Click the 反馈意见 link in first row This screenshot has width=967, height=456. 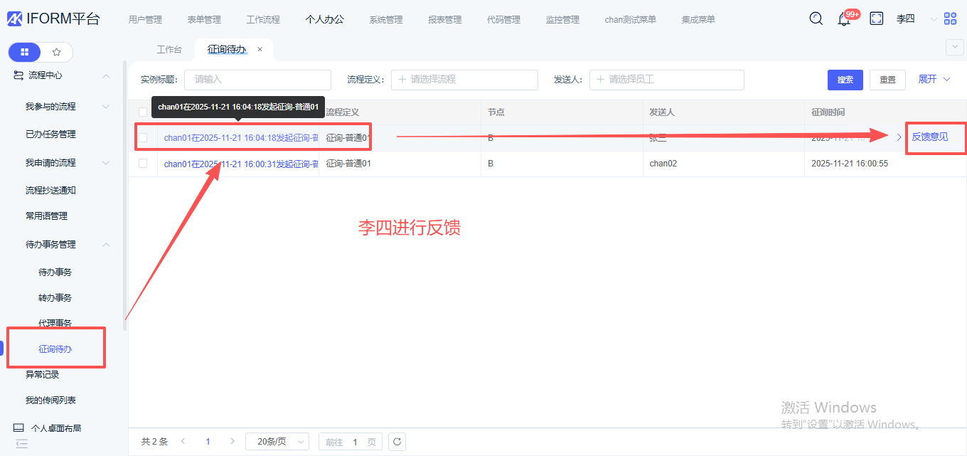(929, 137)
